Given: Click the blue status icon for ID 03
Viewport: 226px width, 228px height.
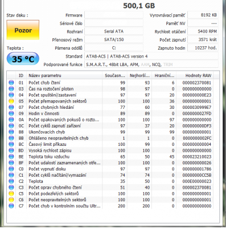Looking at the screenshot, I should click(11, 89).
